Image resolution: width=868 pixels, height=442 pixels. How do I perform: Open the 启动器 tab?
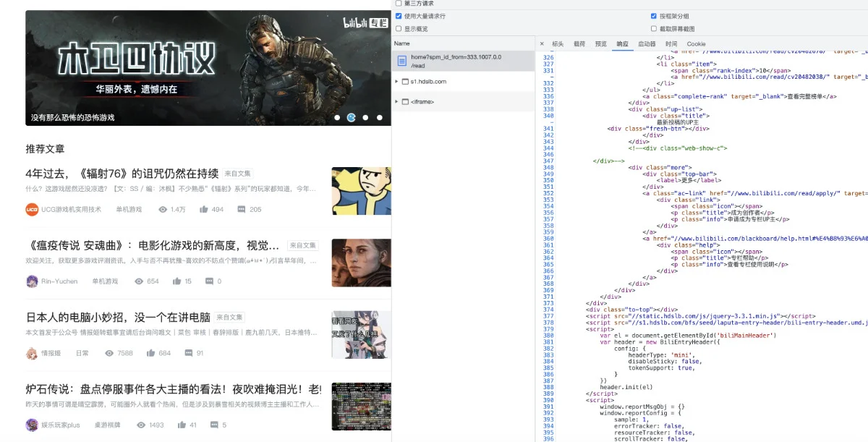click(x=647, y=44)
